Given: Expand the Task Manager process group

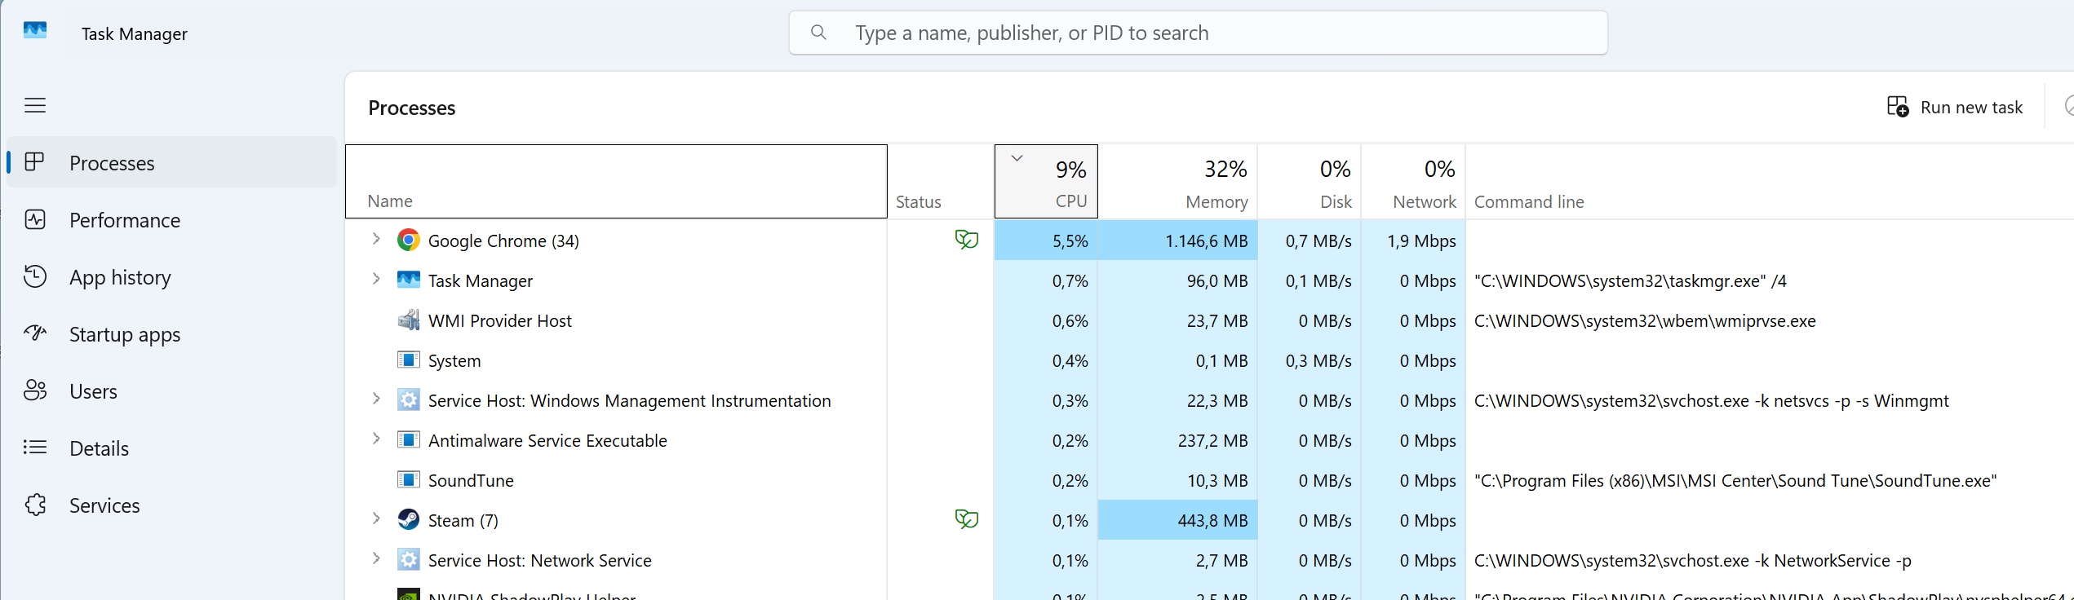Looking at the screenshot, I should 376,279.
